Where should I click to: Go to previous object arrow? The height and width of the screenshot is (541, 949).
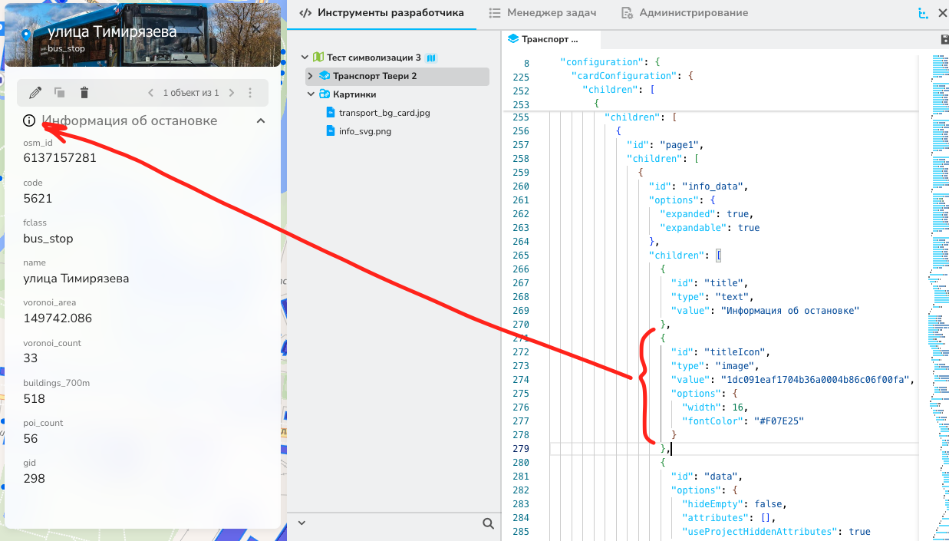tap(150, 93)
